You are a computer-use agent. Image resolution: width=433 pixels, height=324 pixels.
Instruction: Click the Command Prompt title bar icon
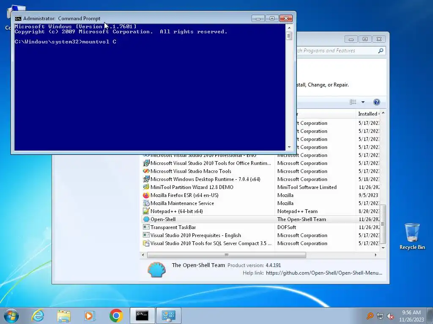click(18, 19)
